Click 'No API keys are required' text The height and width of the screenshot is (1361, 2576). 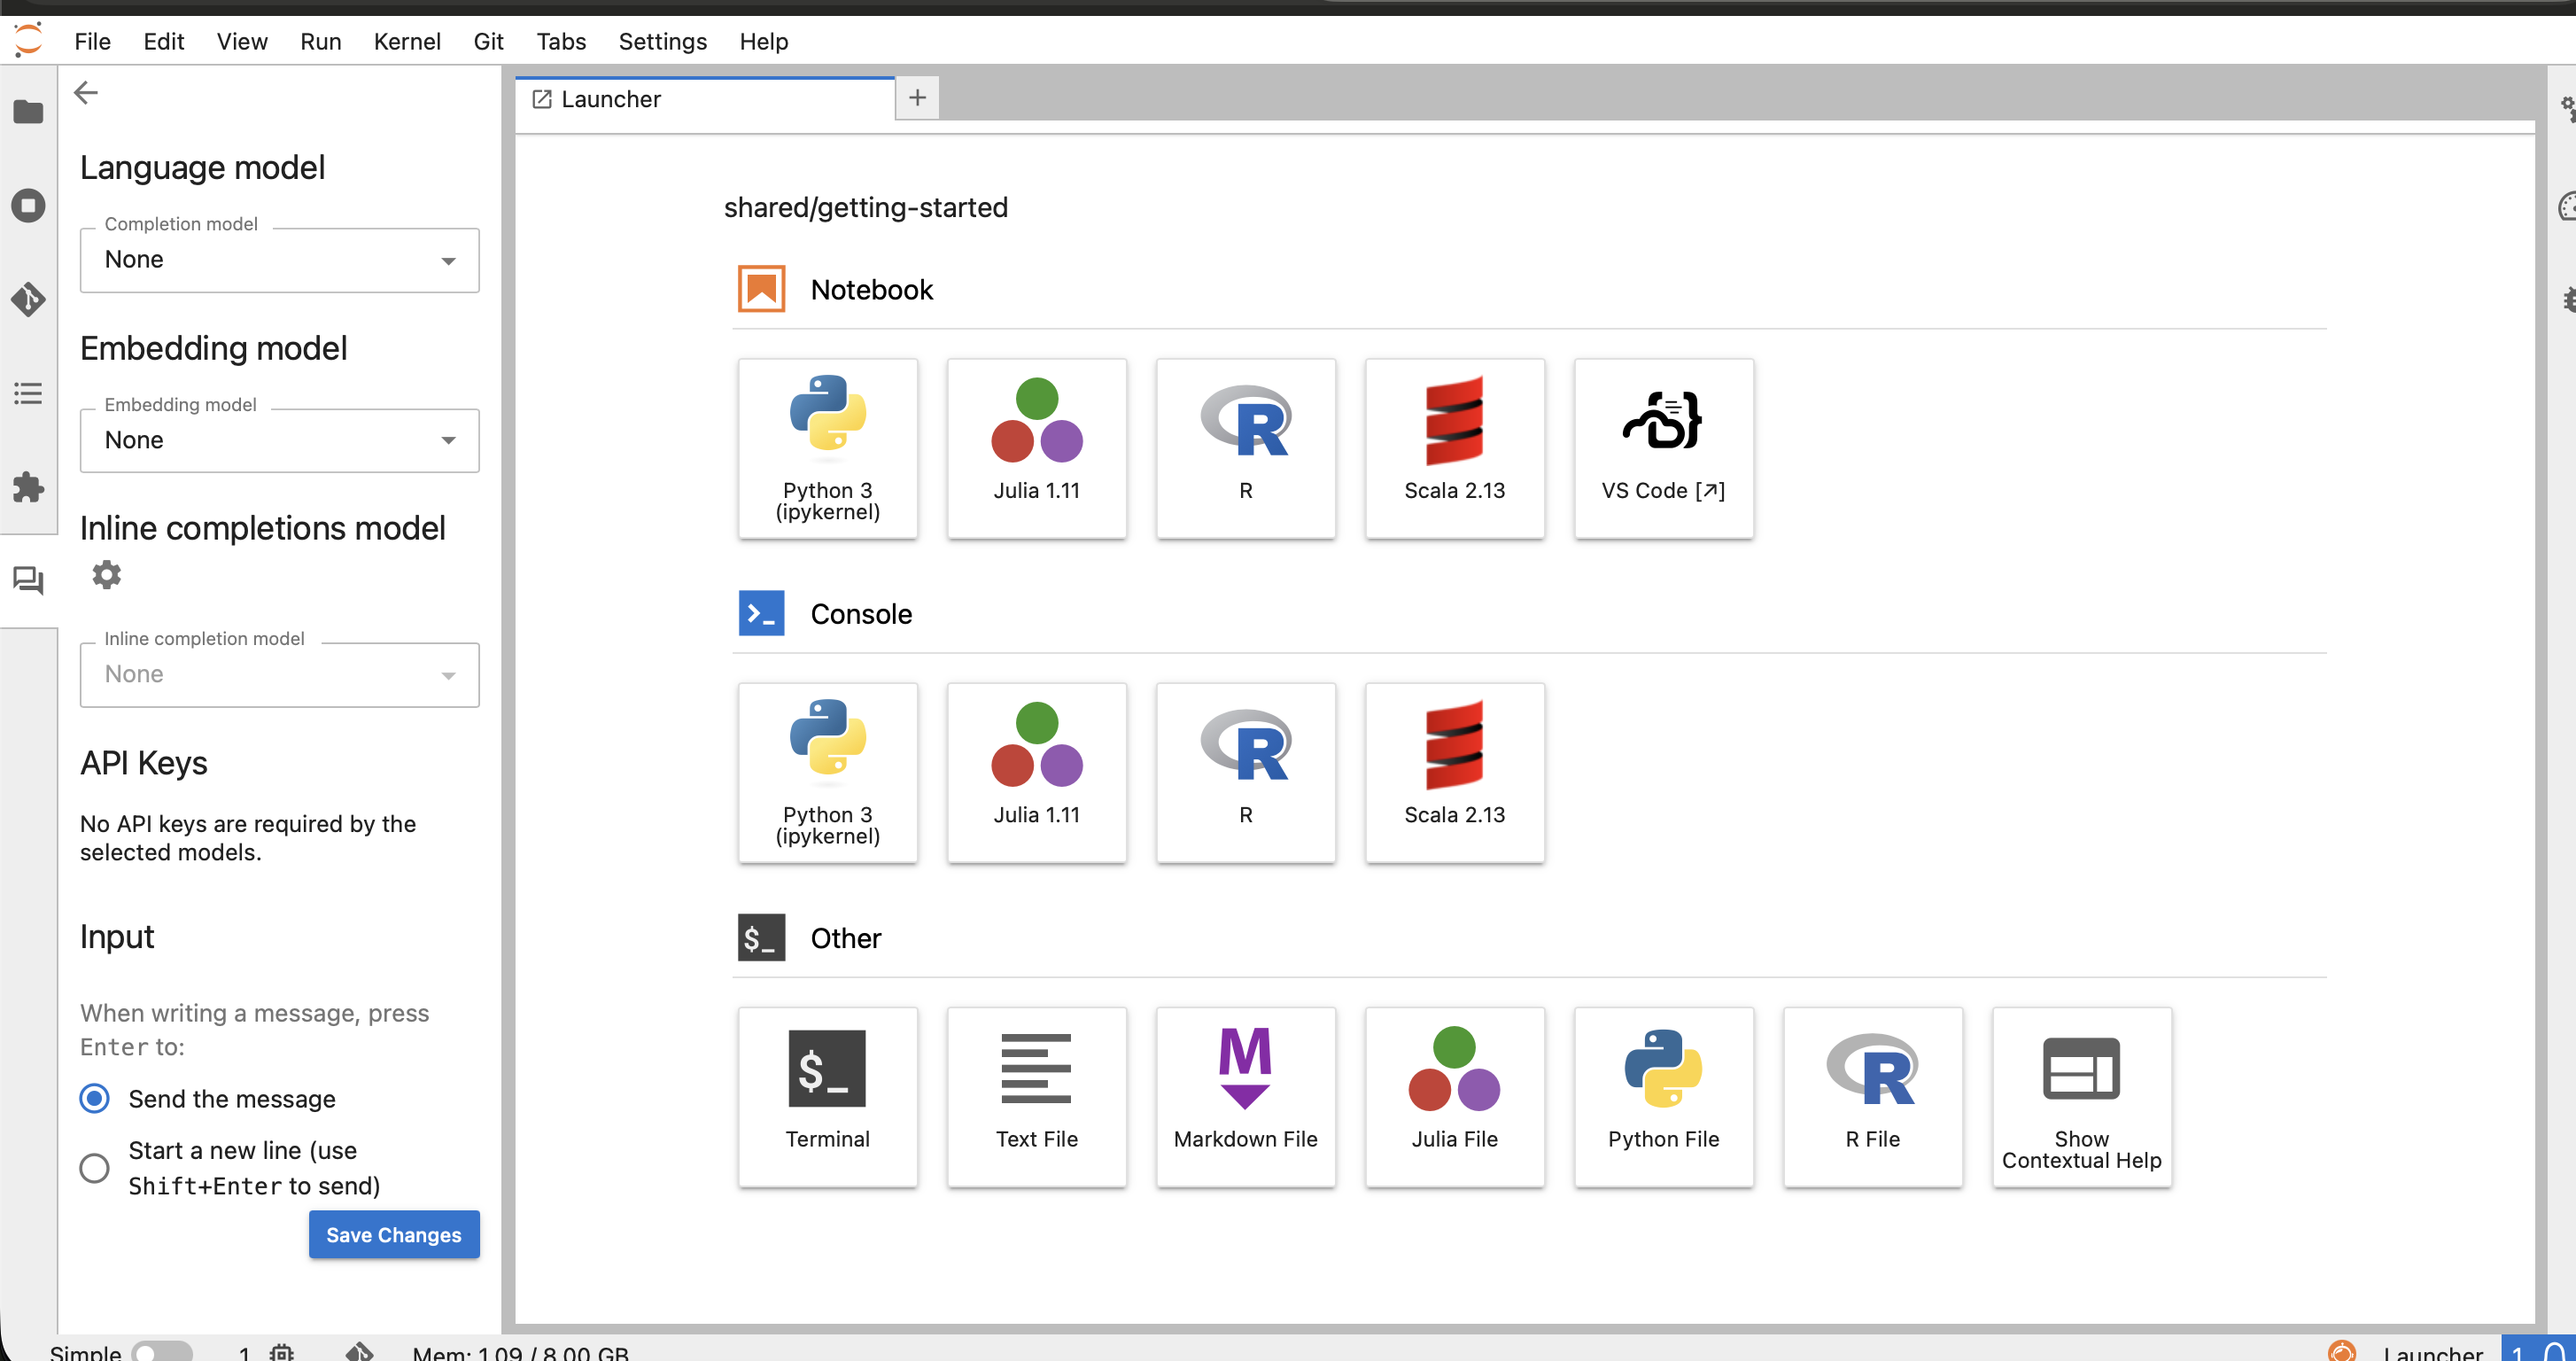click(248, 837)
